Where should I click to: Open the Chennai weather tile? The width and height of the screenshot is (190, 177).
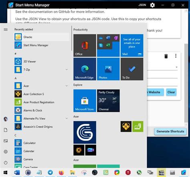[108, 101]
